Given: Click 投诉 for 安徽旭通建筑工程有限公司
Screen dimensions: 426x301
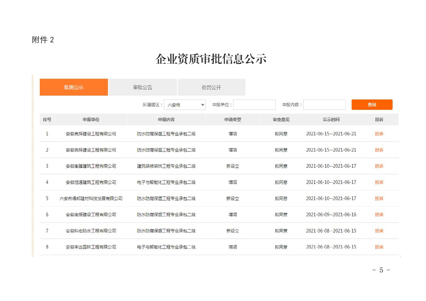Looking at the screenshot, I should 379,182.
